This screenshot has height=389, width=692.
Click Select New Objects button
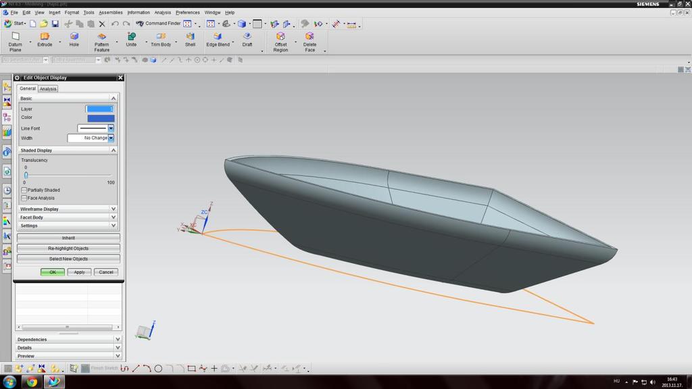[68, 259]
